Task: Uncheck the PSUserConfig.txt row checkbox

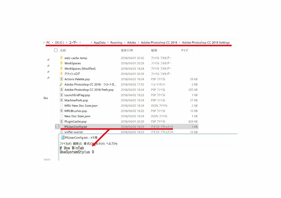Action: click(57, 126)
